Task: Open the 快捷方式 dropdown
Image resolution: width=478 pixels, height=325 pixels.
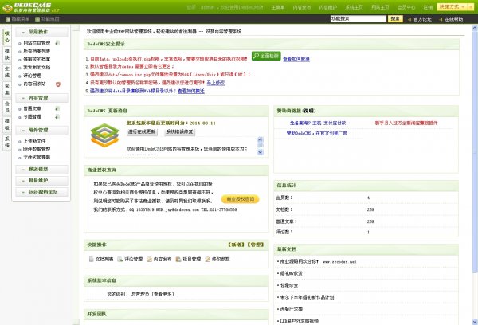Action: tap(453, 6)
